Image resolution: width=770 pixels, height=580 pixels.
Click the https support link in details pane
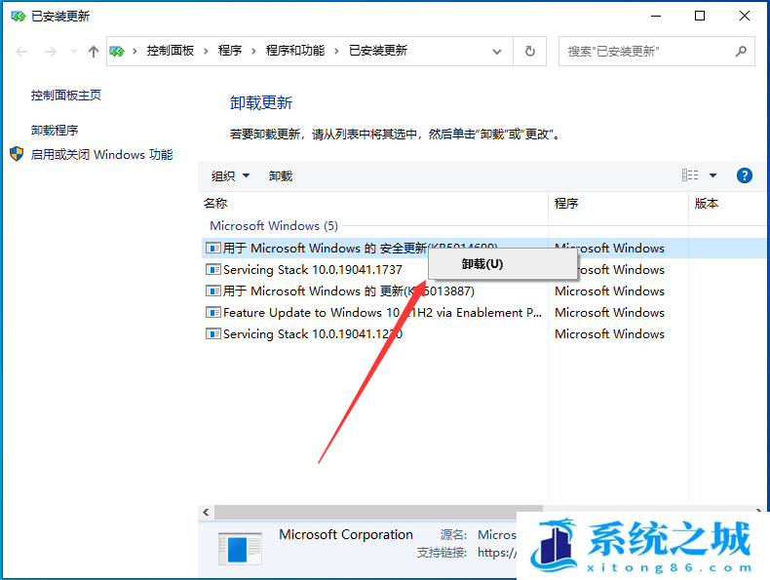[497, 553]
